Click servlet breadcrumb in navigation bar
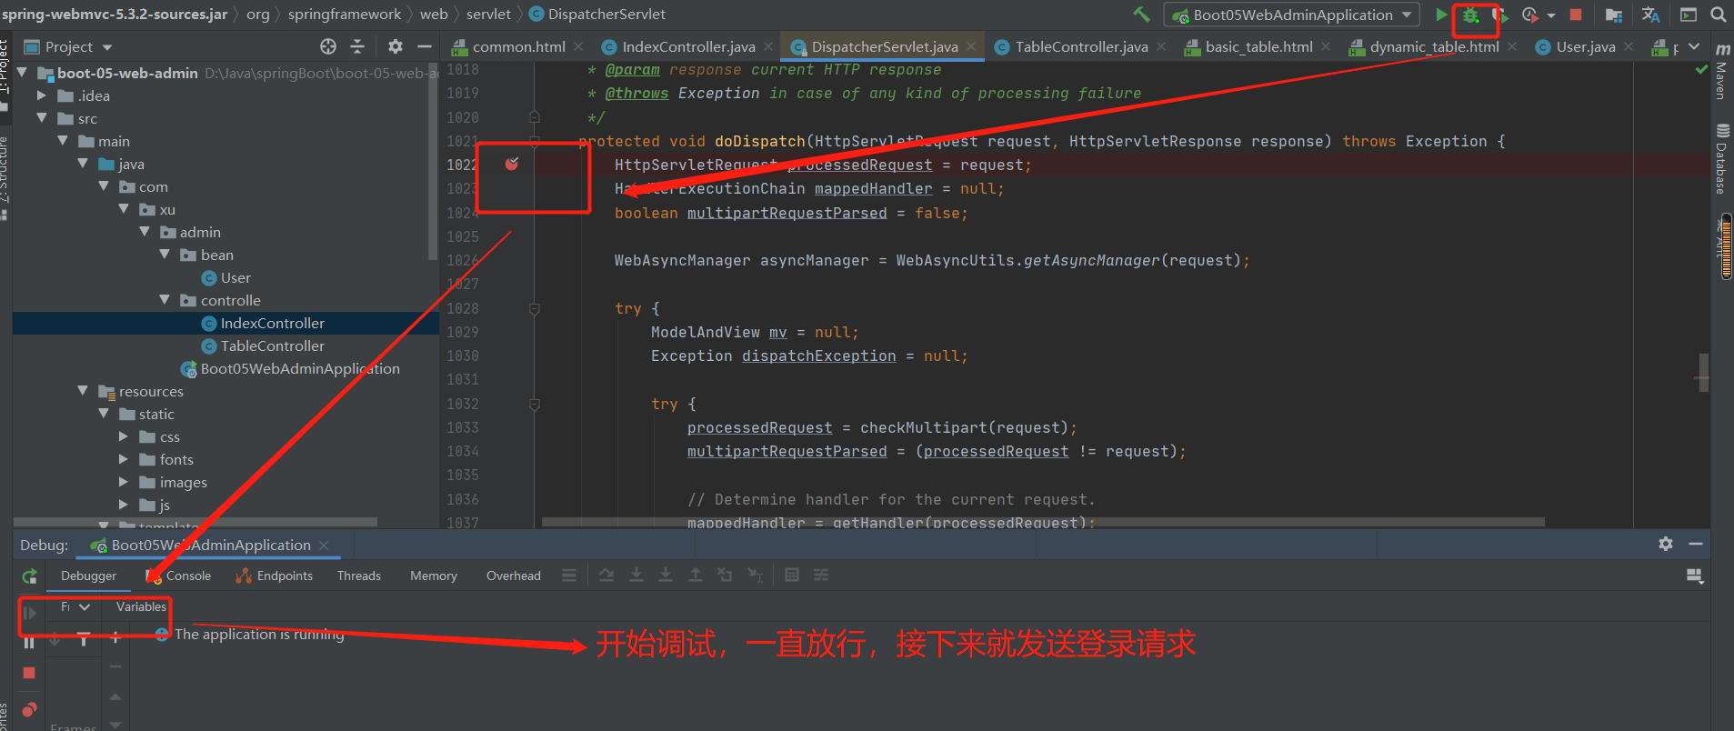Image resolution: width=1734 pixels, height=731 pixels. (488, 15)
